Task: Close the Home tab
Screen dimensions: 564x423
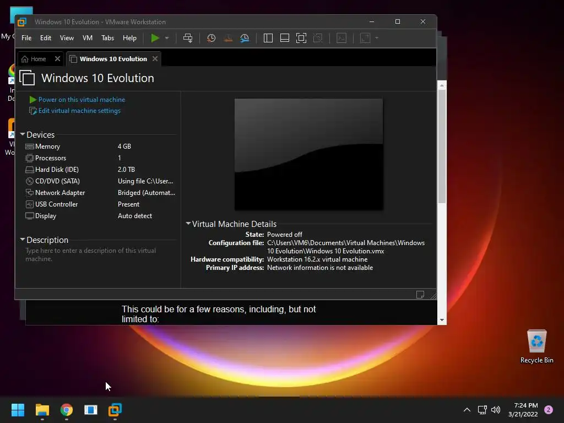Action: pos(57,58)
